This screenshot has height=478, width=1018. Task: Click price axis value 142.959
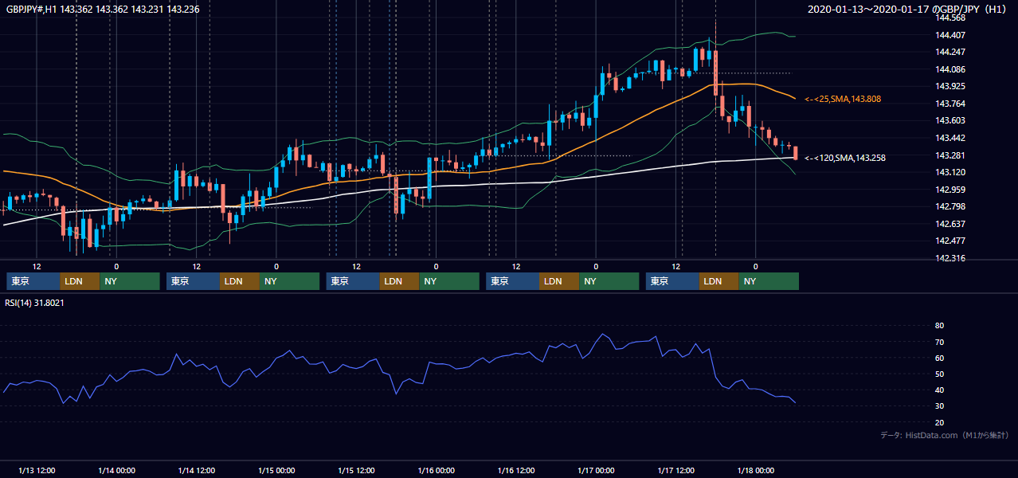(950, 190)
